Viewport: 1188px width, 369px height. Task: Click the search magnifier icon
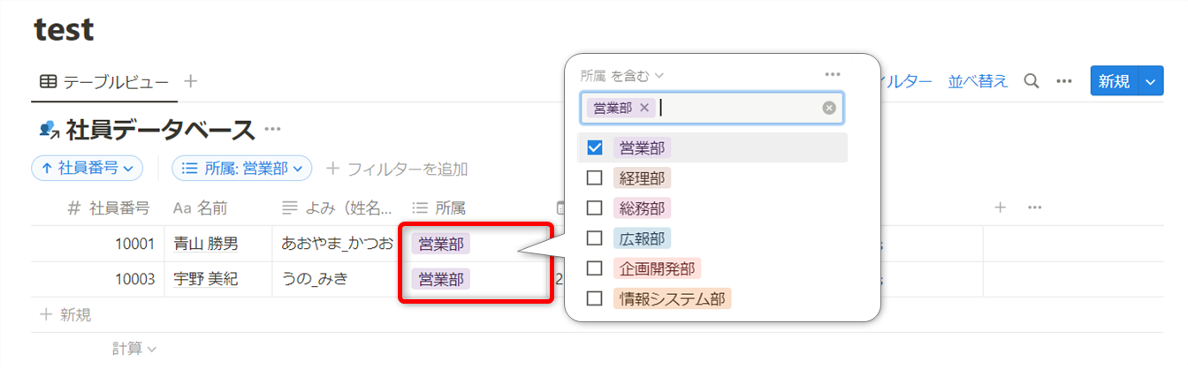click(x=1031, y=81)
